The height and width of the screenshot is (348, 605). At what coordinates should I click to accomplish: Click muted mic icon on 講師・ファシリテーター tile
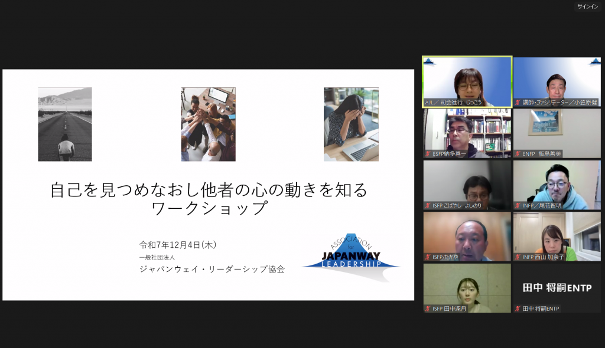tap(518, 102)
